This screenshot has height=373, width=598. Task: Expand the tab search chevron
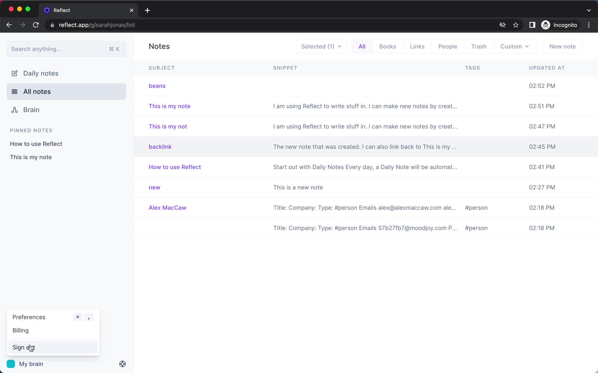tap(589, 10)
